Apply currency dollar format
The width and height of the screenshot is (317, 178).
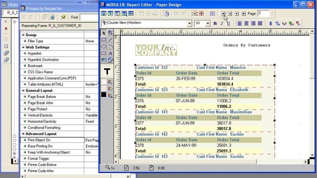(x=271, y=23)
